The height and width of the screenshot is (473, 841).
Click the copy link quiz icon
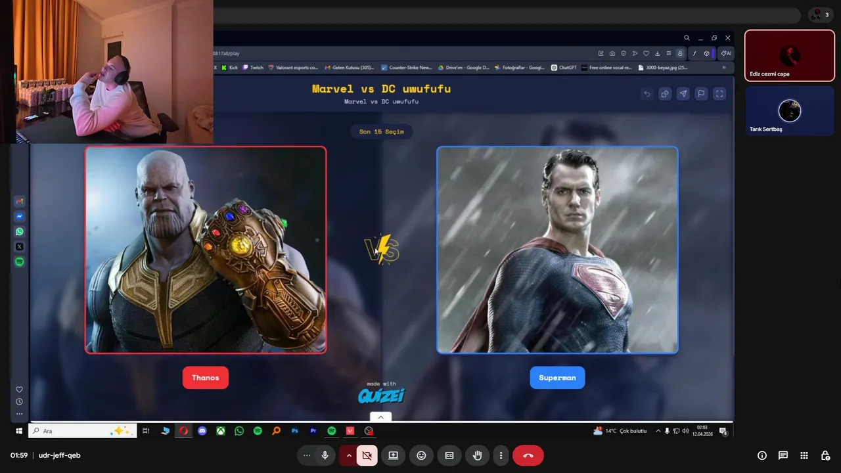[x=665, y=94]
